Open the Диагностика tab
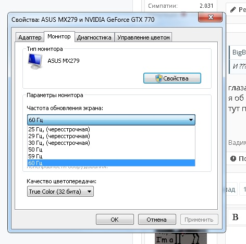Screen dimensions: 246x244 [94, 37]
